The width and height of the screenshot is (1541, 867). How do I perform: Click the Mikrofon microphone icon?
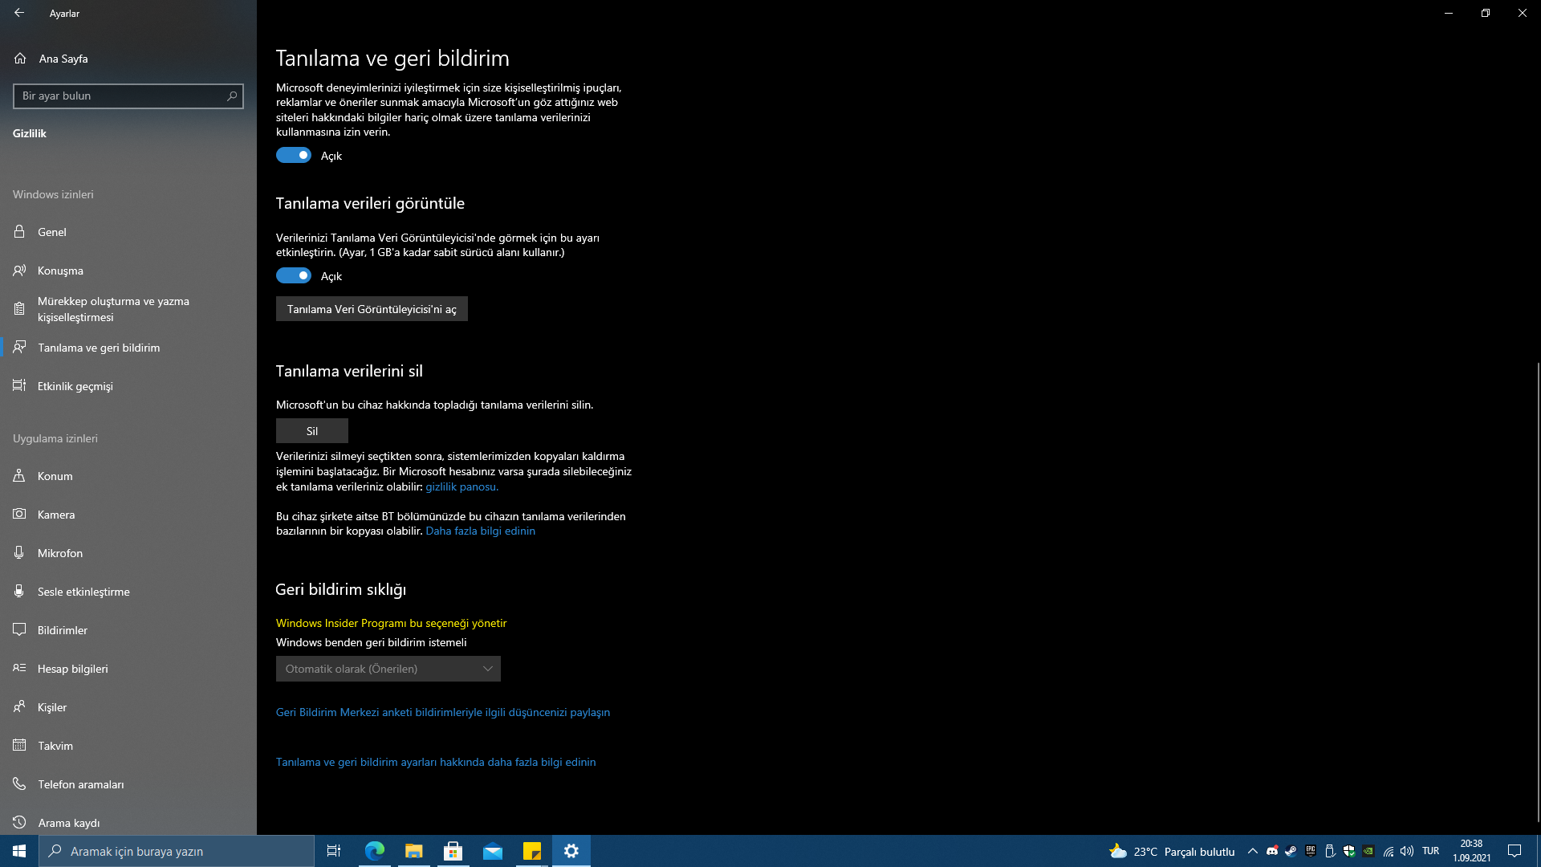[x=19, y=553]
